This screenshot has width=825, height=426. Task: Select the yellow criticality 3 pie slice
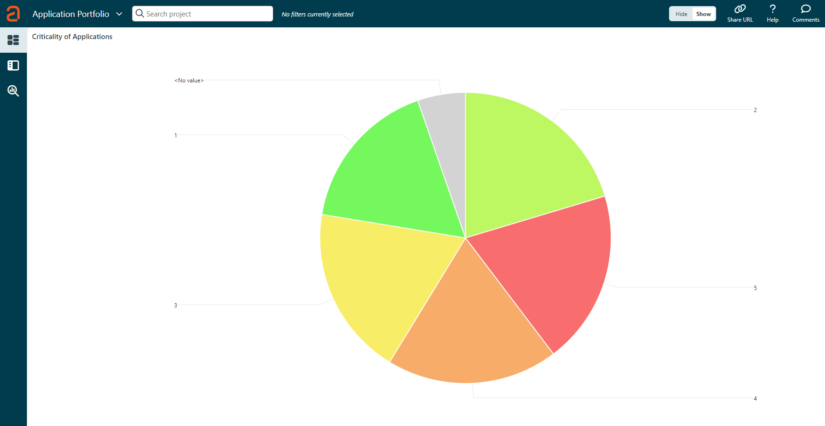click(382, 278)
